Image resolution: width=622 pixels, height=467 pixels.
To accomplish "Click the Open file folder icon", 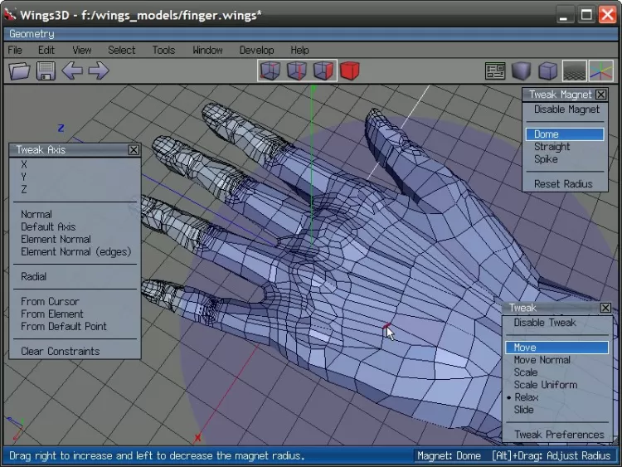I will (19, 71).
